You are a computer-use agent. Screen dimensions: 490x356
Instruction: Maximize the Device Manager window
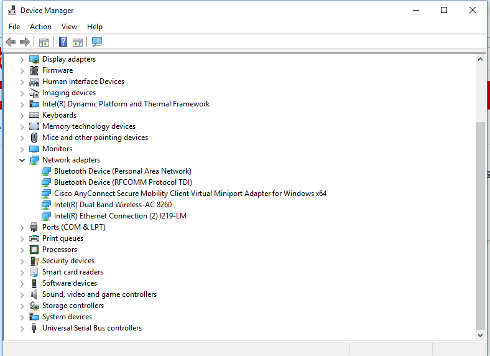pos(444,10)
